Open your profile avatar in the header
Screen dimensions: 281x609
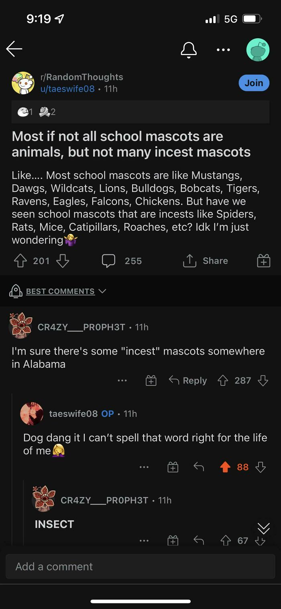257,50
